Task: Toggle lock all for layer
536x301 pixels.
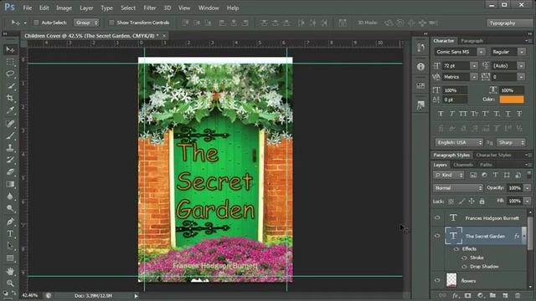Action: pos(482,202)
